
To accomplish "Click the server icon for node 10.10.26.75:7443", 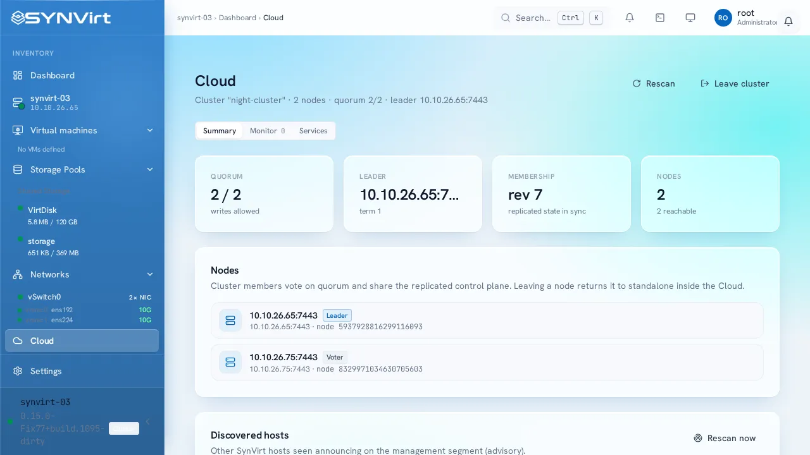I will coord(230,362).
